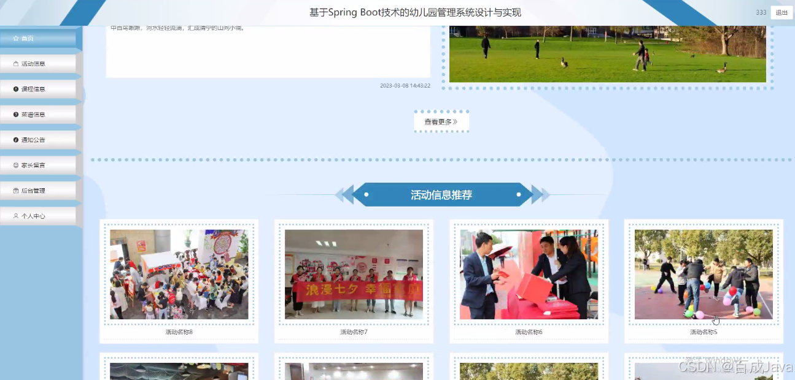Click the 查看更多 button
This screenshot has width=795, height=380.
(441, 122)
